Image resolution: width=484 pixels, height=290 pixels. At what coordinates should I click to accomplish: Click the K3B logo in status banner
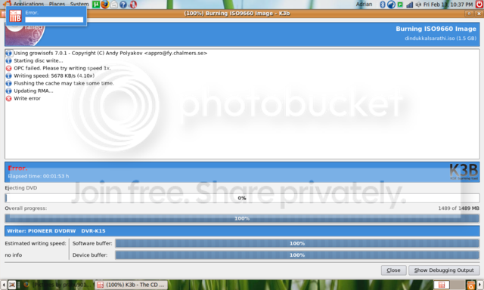point(464,171)
